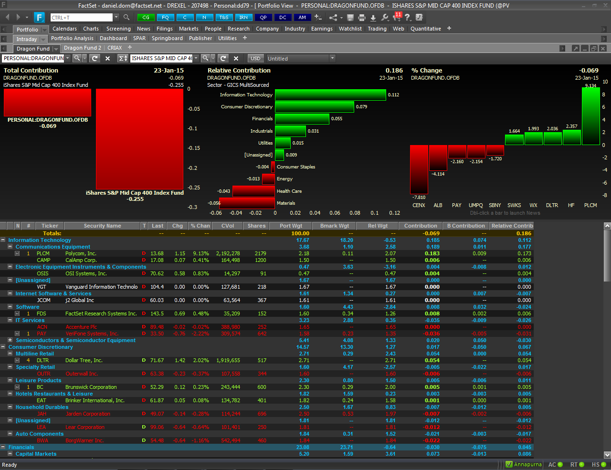Launch the FQ shortcut button
The width and height of the screenshot is (611, 470).
pyautogui.click(x=165, y=17)
